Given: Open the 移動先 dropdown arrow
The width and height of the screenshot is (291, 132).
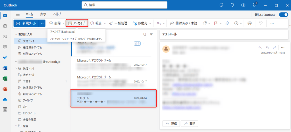Looking at the screenshot, I should coord(150,23).
